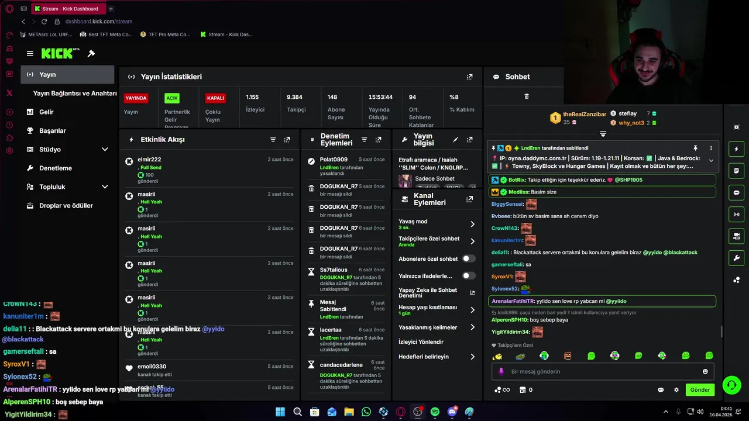The width and height of the screenshot is (749, 421).
Task: Click the broadcast signal widget in right sidebar
Action: point(736,215)
